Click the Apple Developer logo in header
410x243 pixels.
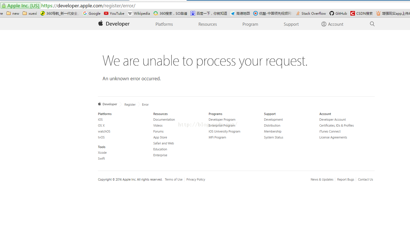click(x=114, y=24)
